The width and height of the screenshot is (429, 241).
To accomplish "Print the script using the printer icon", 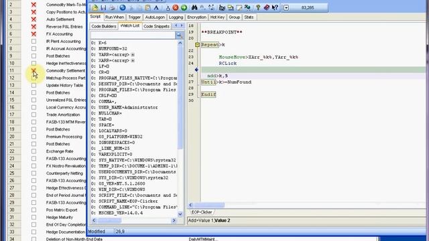I will click(x=112, y=7).
